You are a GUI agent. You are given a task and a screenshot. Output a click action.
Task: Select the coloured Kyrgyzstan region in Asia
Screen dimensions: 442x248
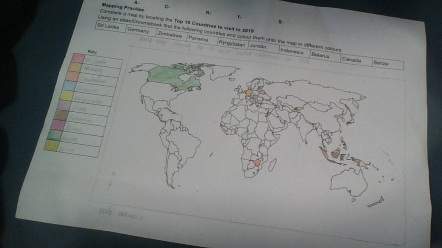coord(300,108)
